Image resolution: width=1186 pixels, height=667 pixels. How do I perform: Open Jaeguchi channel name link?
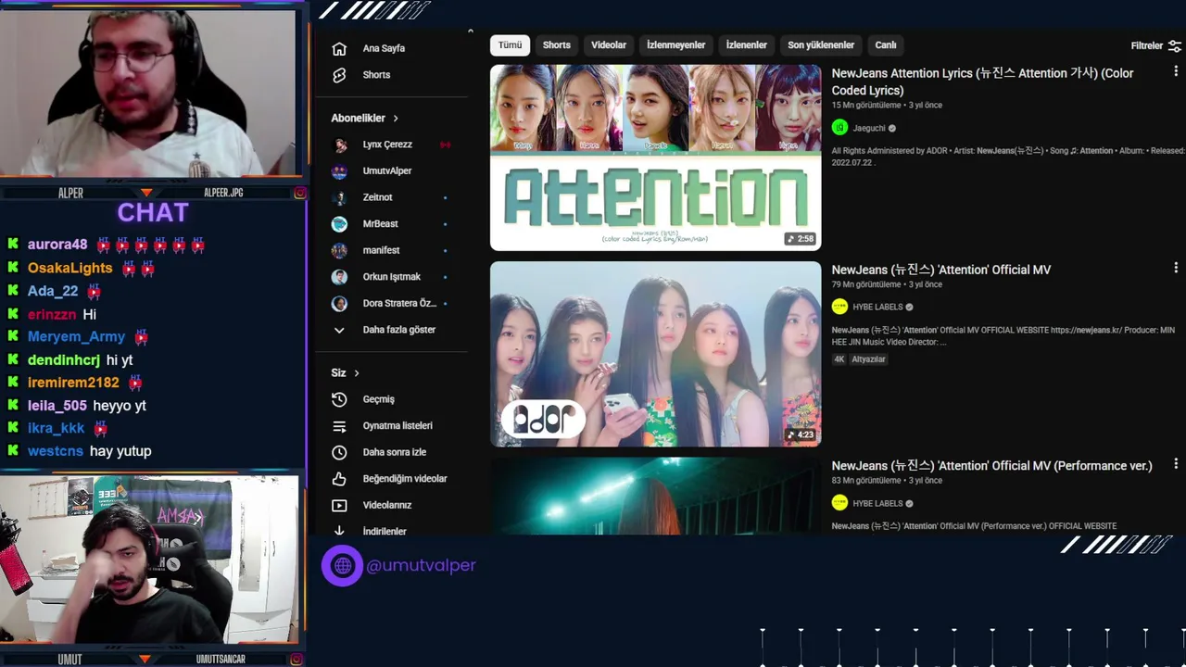tap(869, 129)
